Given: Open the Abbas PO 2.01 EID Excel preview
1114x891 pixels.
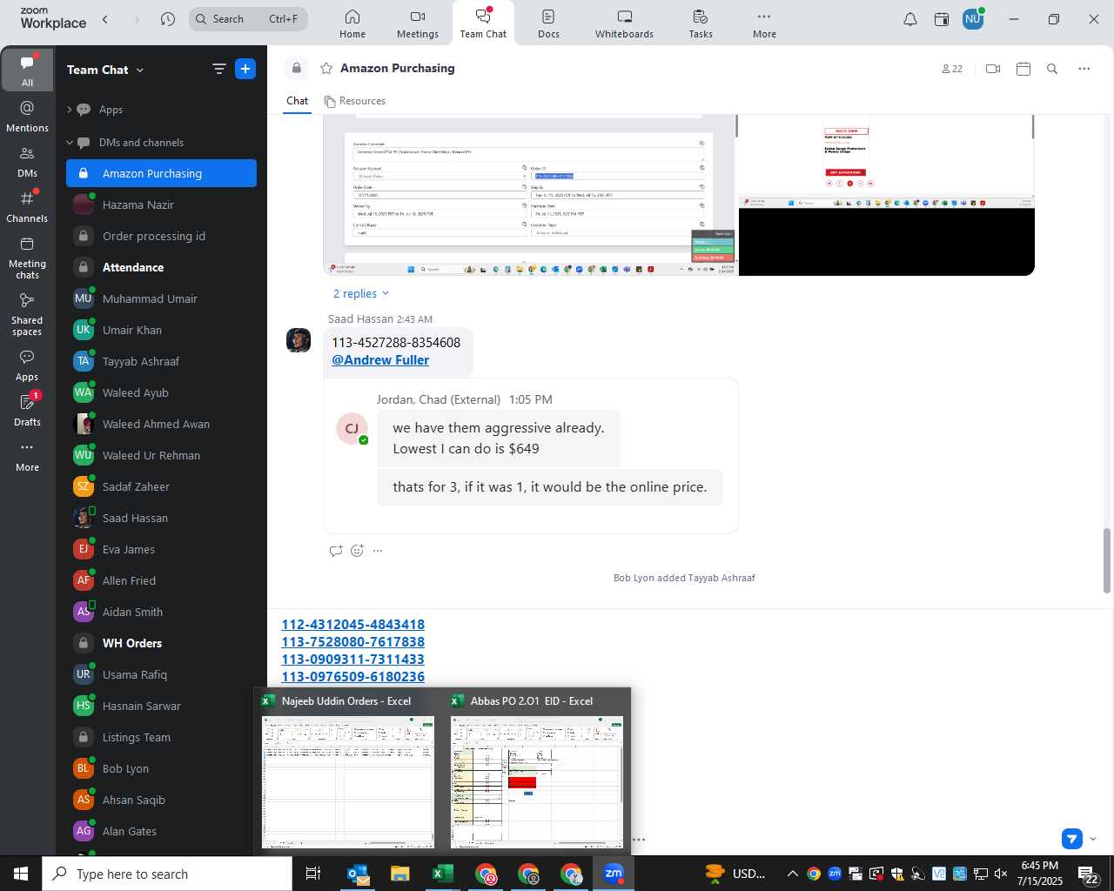Looking at the screenshot, I should 537,770.
